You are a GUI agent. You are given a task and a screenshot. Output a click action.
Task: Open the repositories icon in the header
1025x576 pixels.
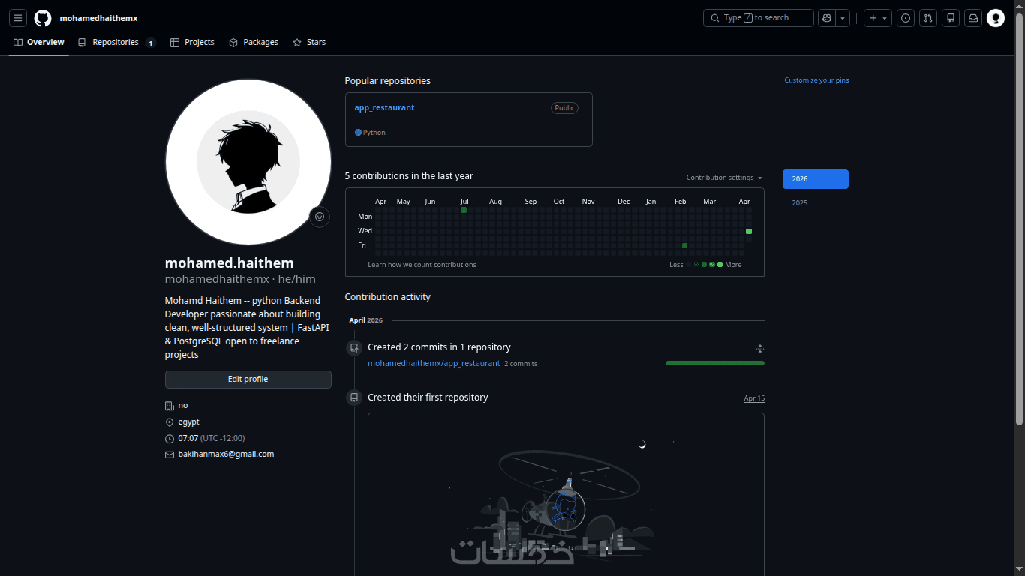[951, 18]
